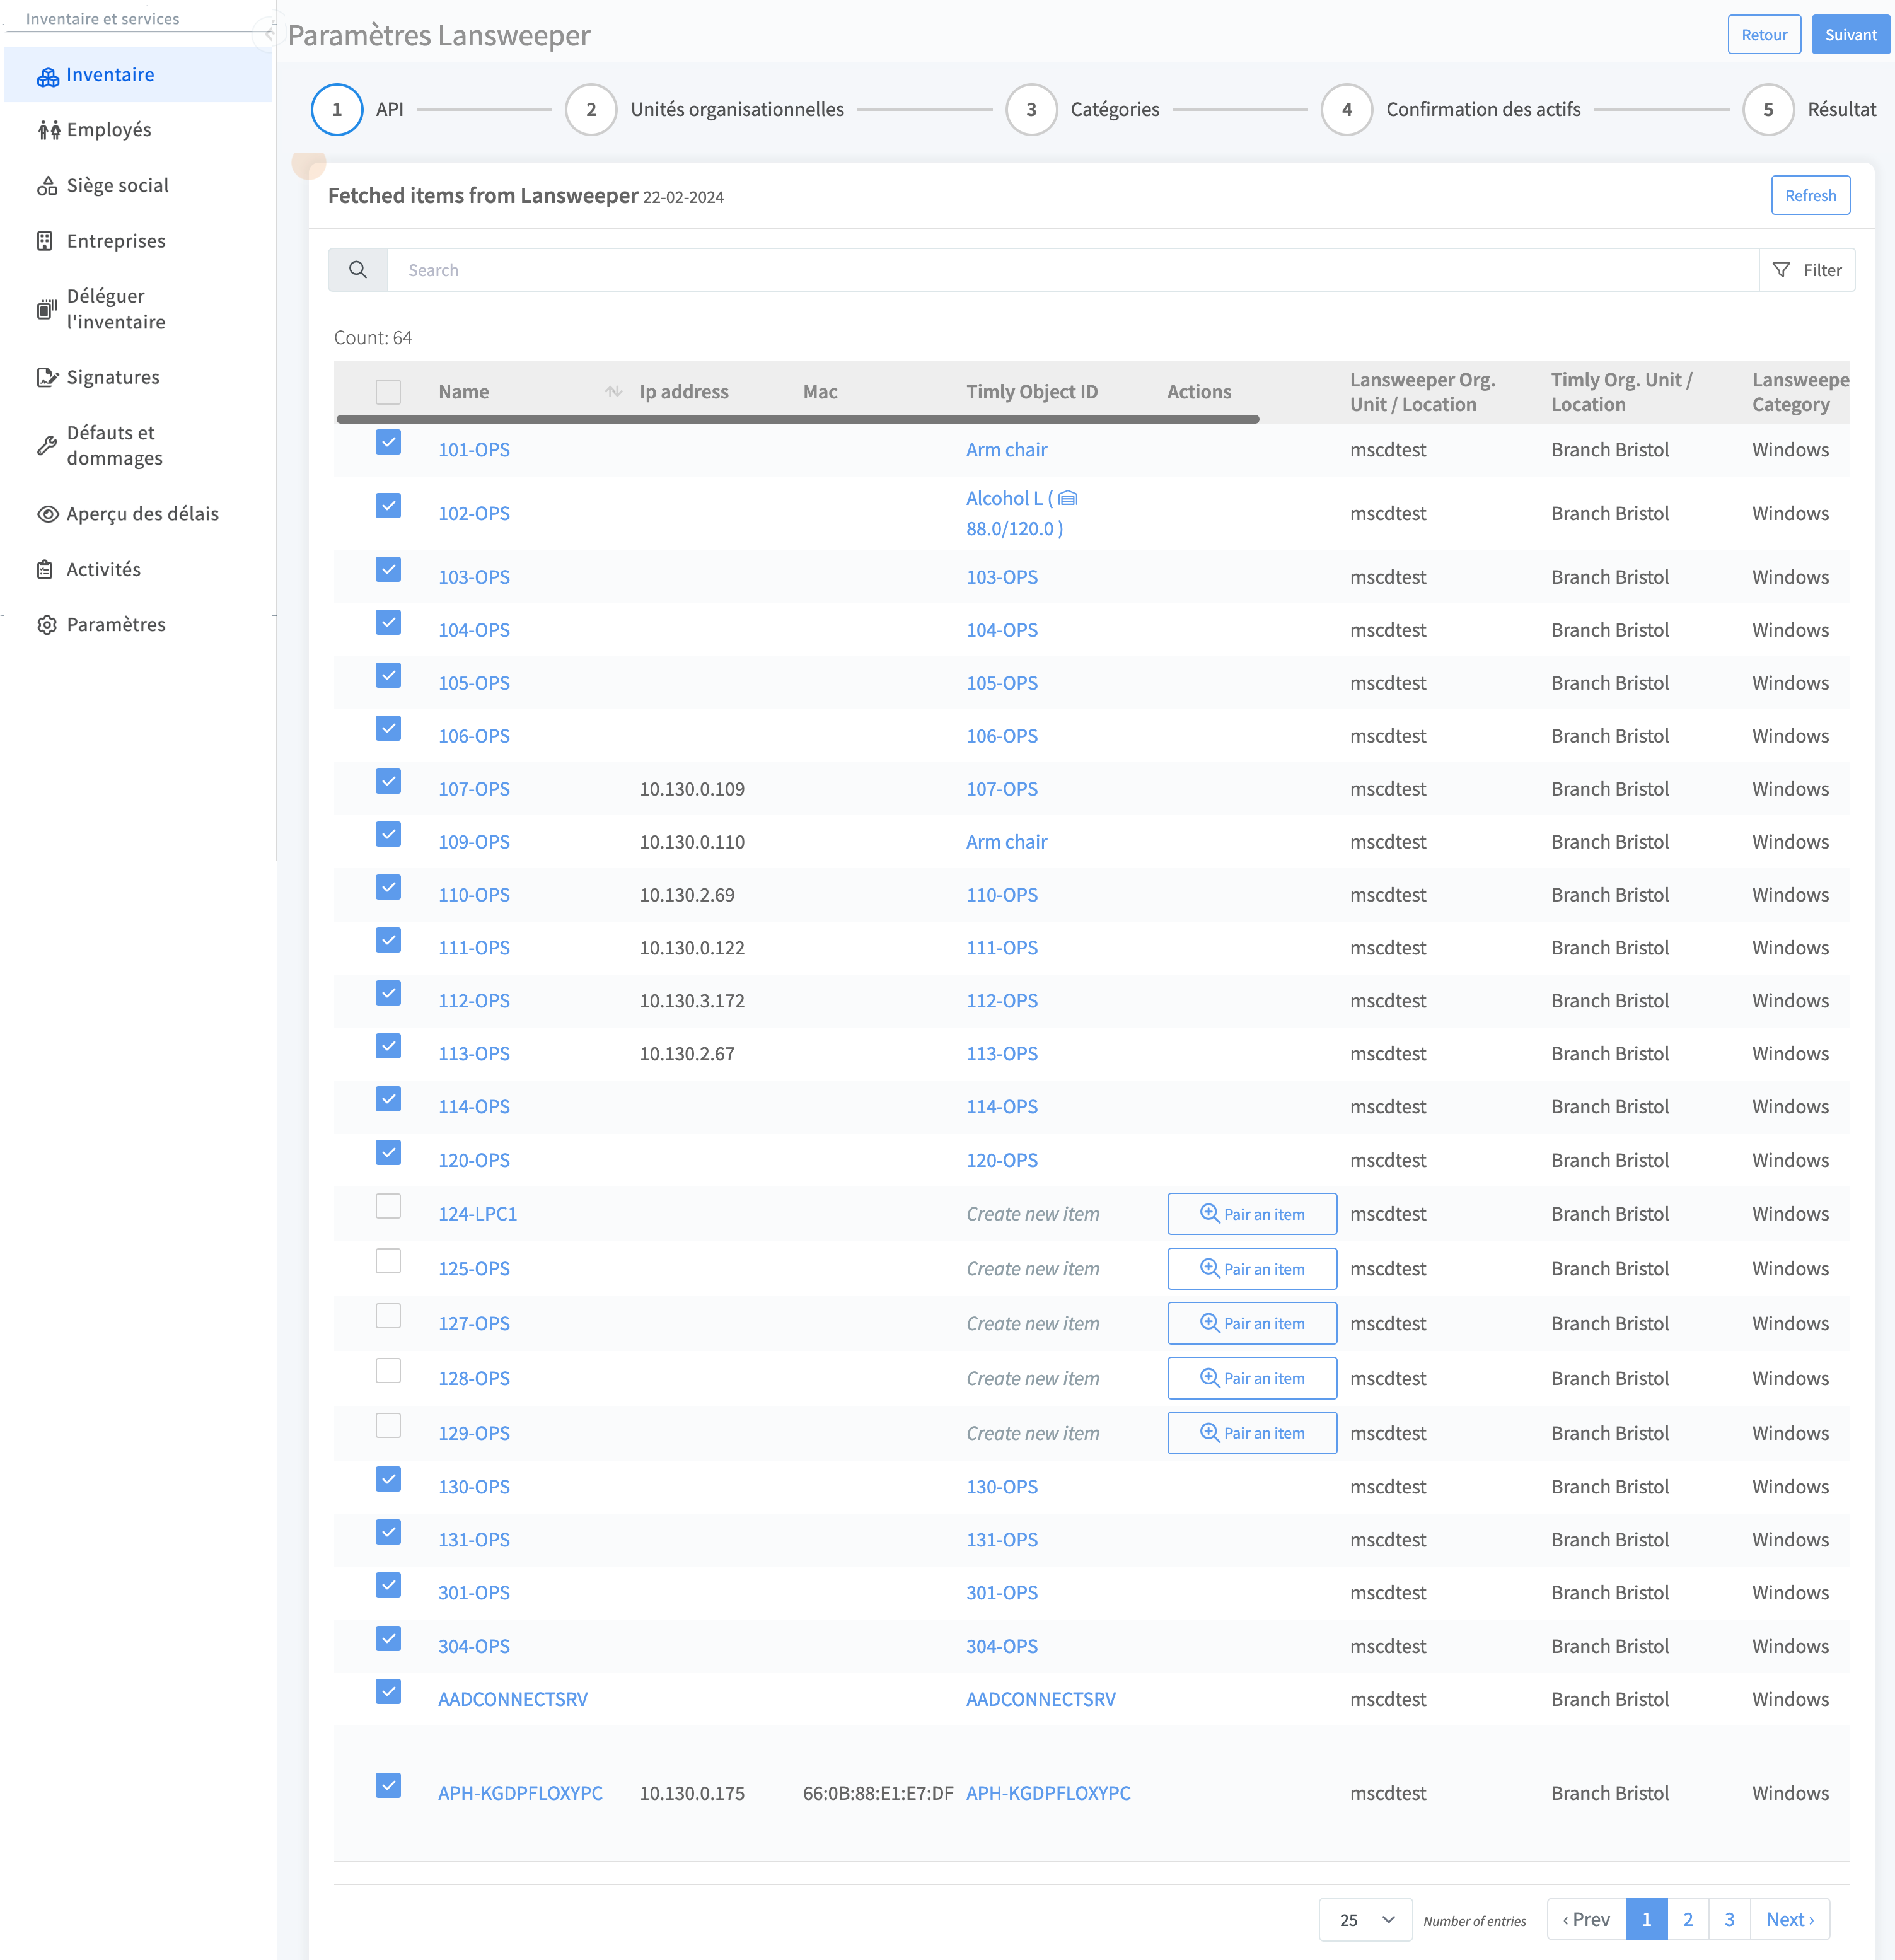The image size is (1895, 1960).
Task: Click the Aperçu des délais eye icon
Action: point(48,514)
